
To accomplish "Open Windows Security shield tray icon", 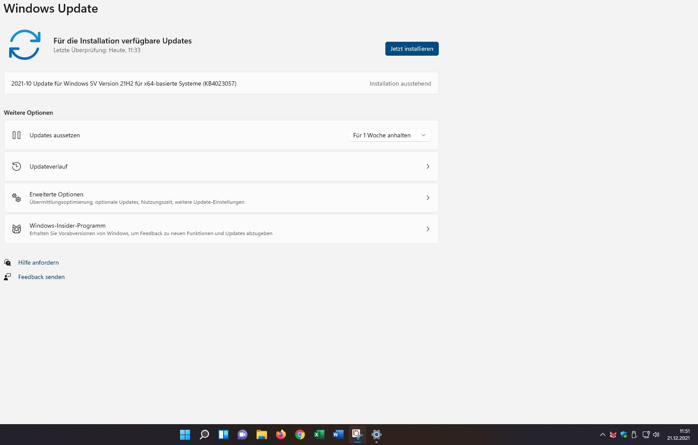I will point(624,435).
